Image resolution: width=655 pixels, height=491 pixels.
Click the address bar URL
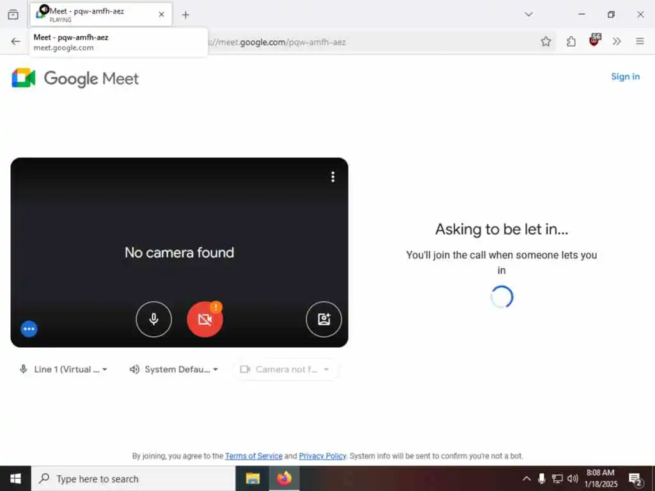pyautogui.click(x=278, y=42)
